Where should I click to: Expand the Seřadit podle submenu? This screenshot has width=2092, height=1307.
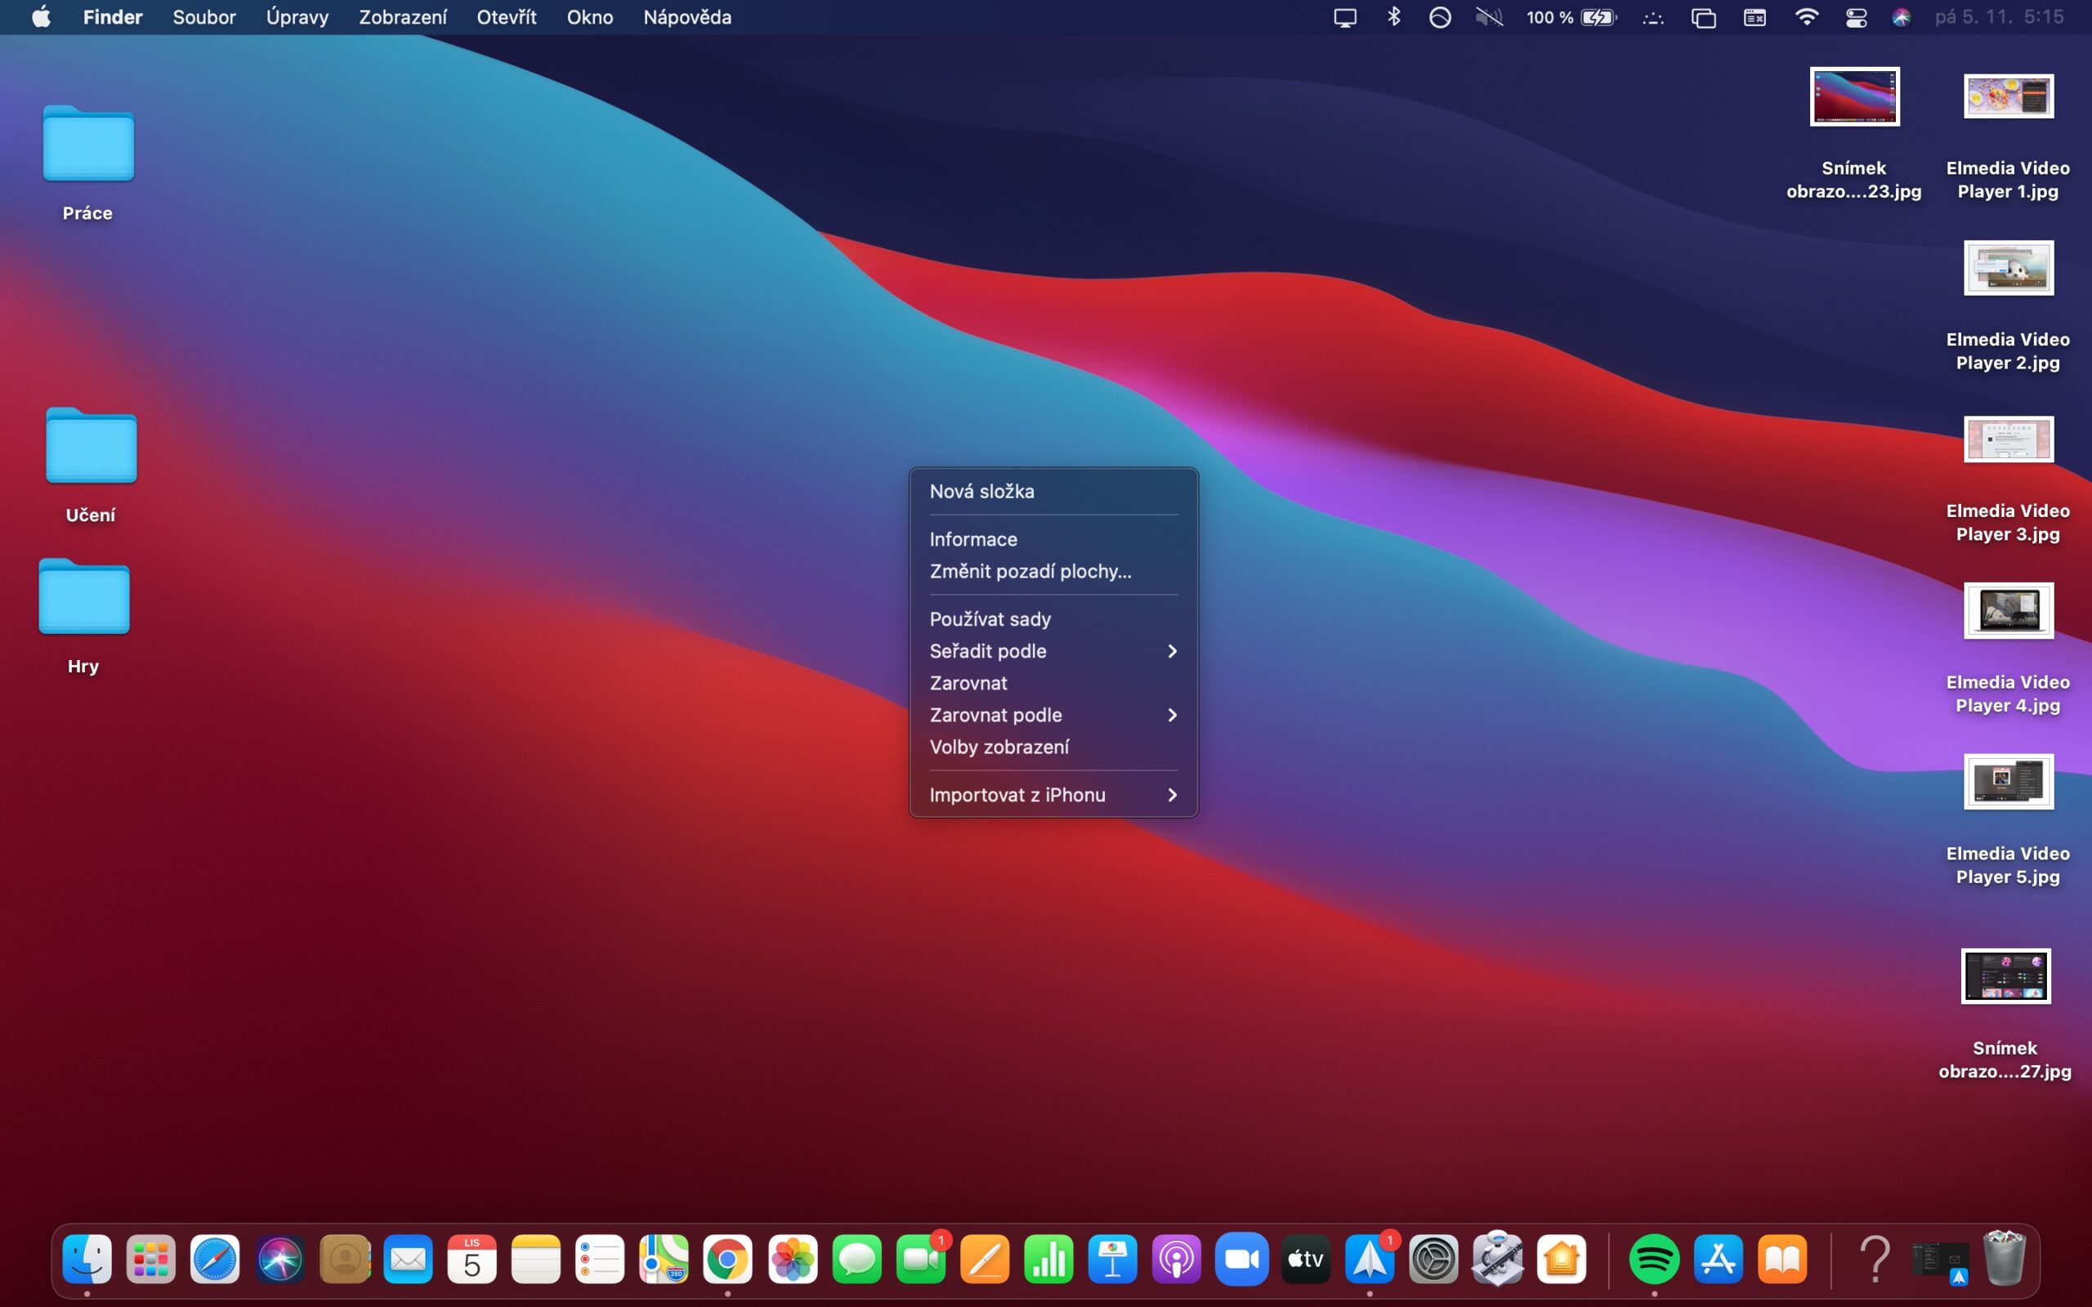coord(1053,651)
